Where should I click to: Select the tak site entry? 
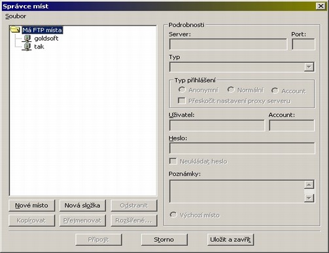point(39,47)
